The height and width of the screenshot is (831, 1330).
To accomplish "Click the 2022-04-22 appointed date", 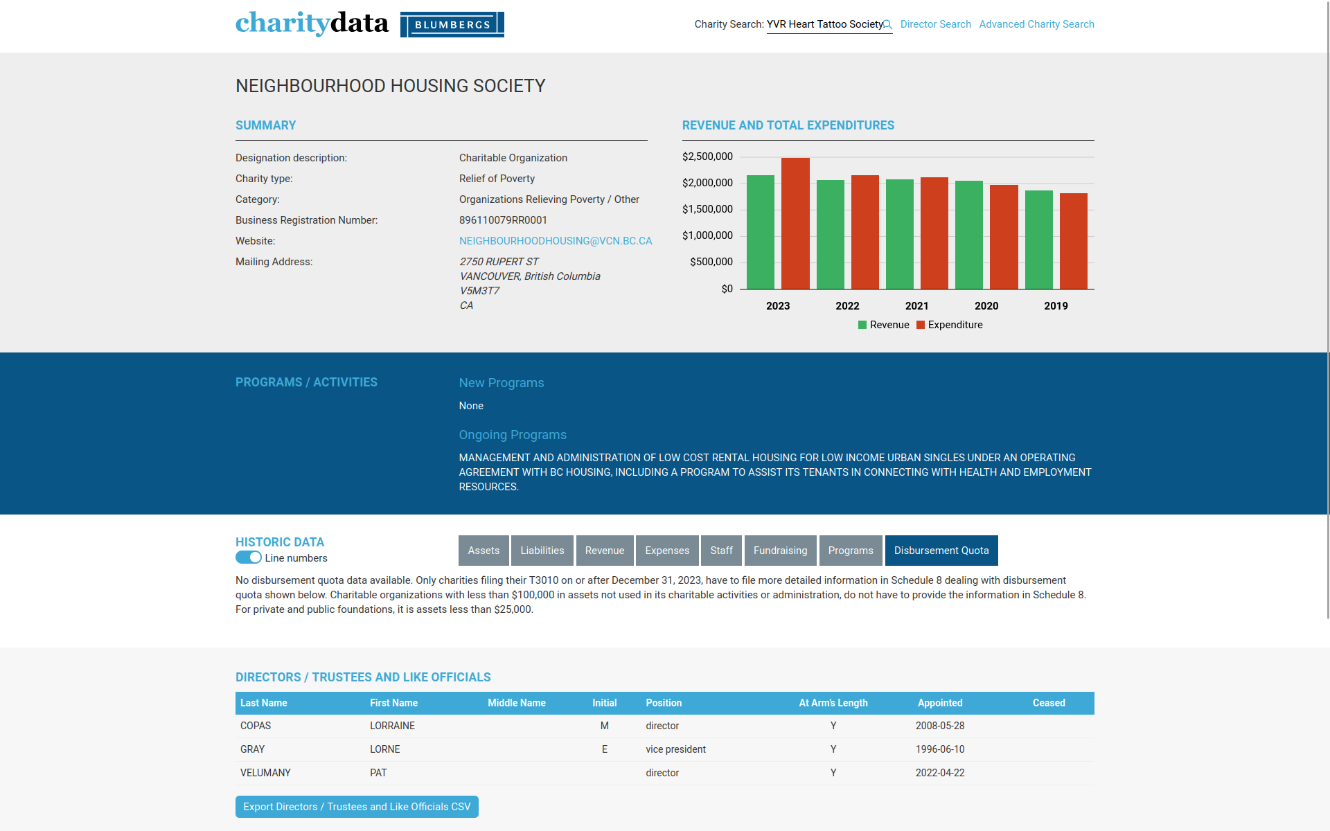I will 940,773.
